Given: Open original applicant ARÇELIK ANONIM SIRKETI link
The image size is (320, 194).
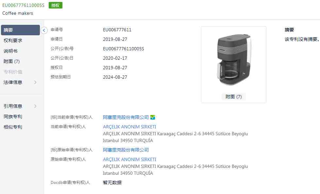Looking at the screenshot, I should [x=129, y=159].
